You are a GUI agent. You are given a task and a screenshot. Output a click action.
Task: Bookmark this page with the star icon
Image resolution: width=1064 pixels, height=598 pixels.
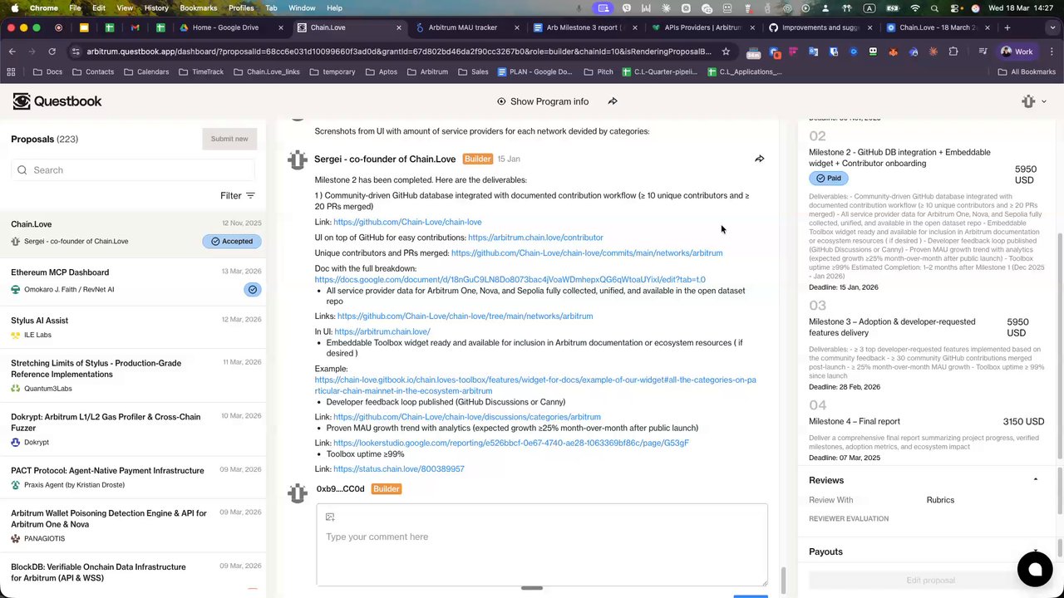click(726, 51)
